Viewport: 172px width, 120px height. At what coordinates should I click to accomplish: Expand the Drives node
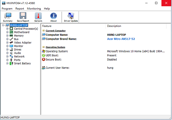pyautogui.click(x=7, y=50)
